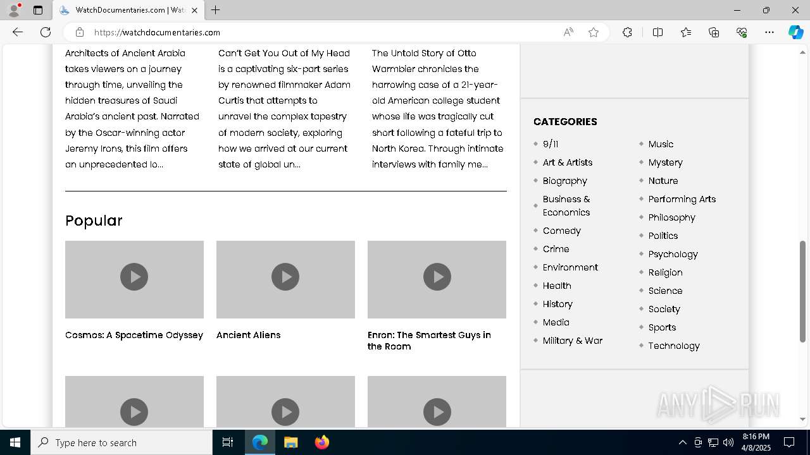Viewport: 810px width, 455px height.
Task: Open Settings and more menu
Action: (769, 32)
